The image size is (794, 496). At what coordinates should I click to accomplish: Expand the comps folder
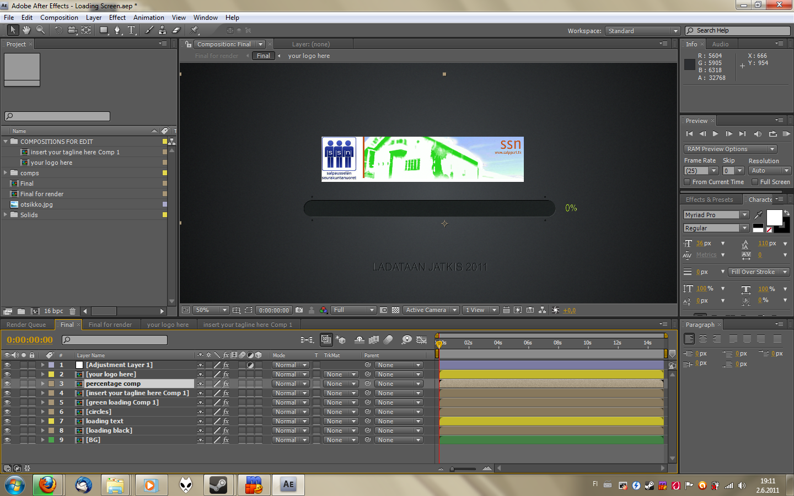point(6,173)
